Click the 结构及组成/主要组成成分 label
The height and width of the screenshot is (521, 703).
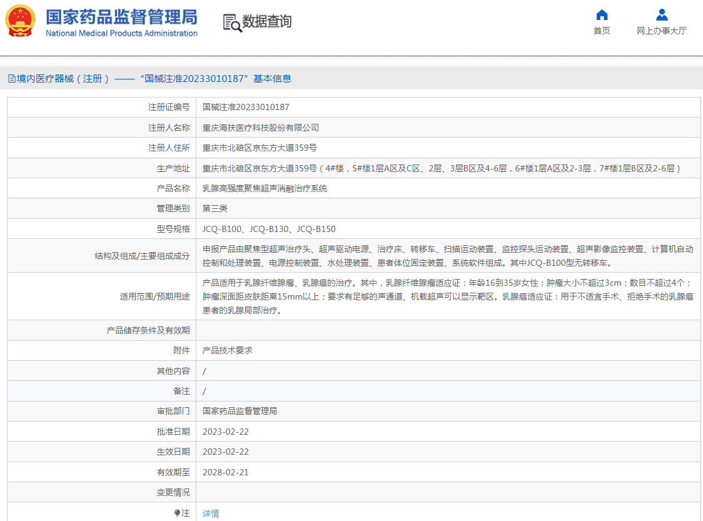click(x=142, y=256)
